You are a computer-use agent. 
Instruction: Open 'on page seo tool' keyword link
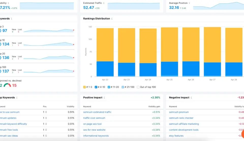pos(92,124)
